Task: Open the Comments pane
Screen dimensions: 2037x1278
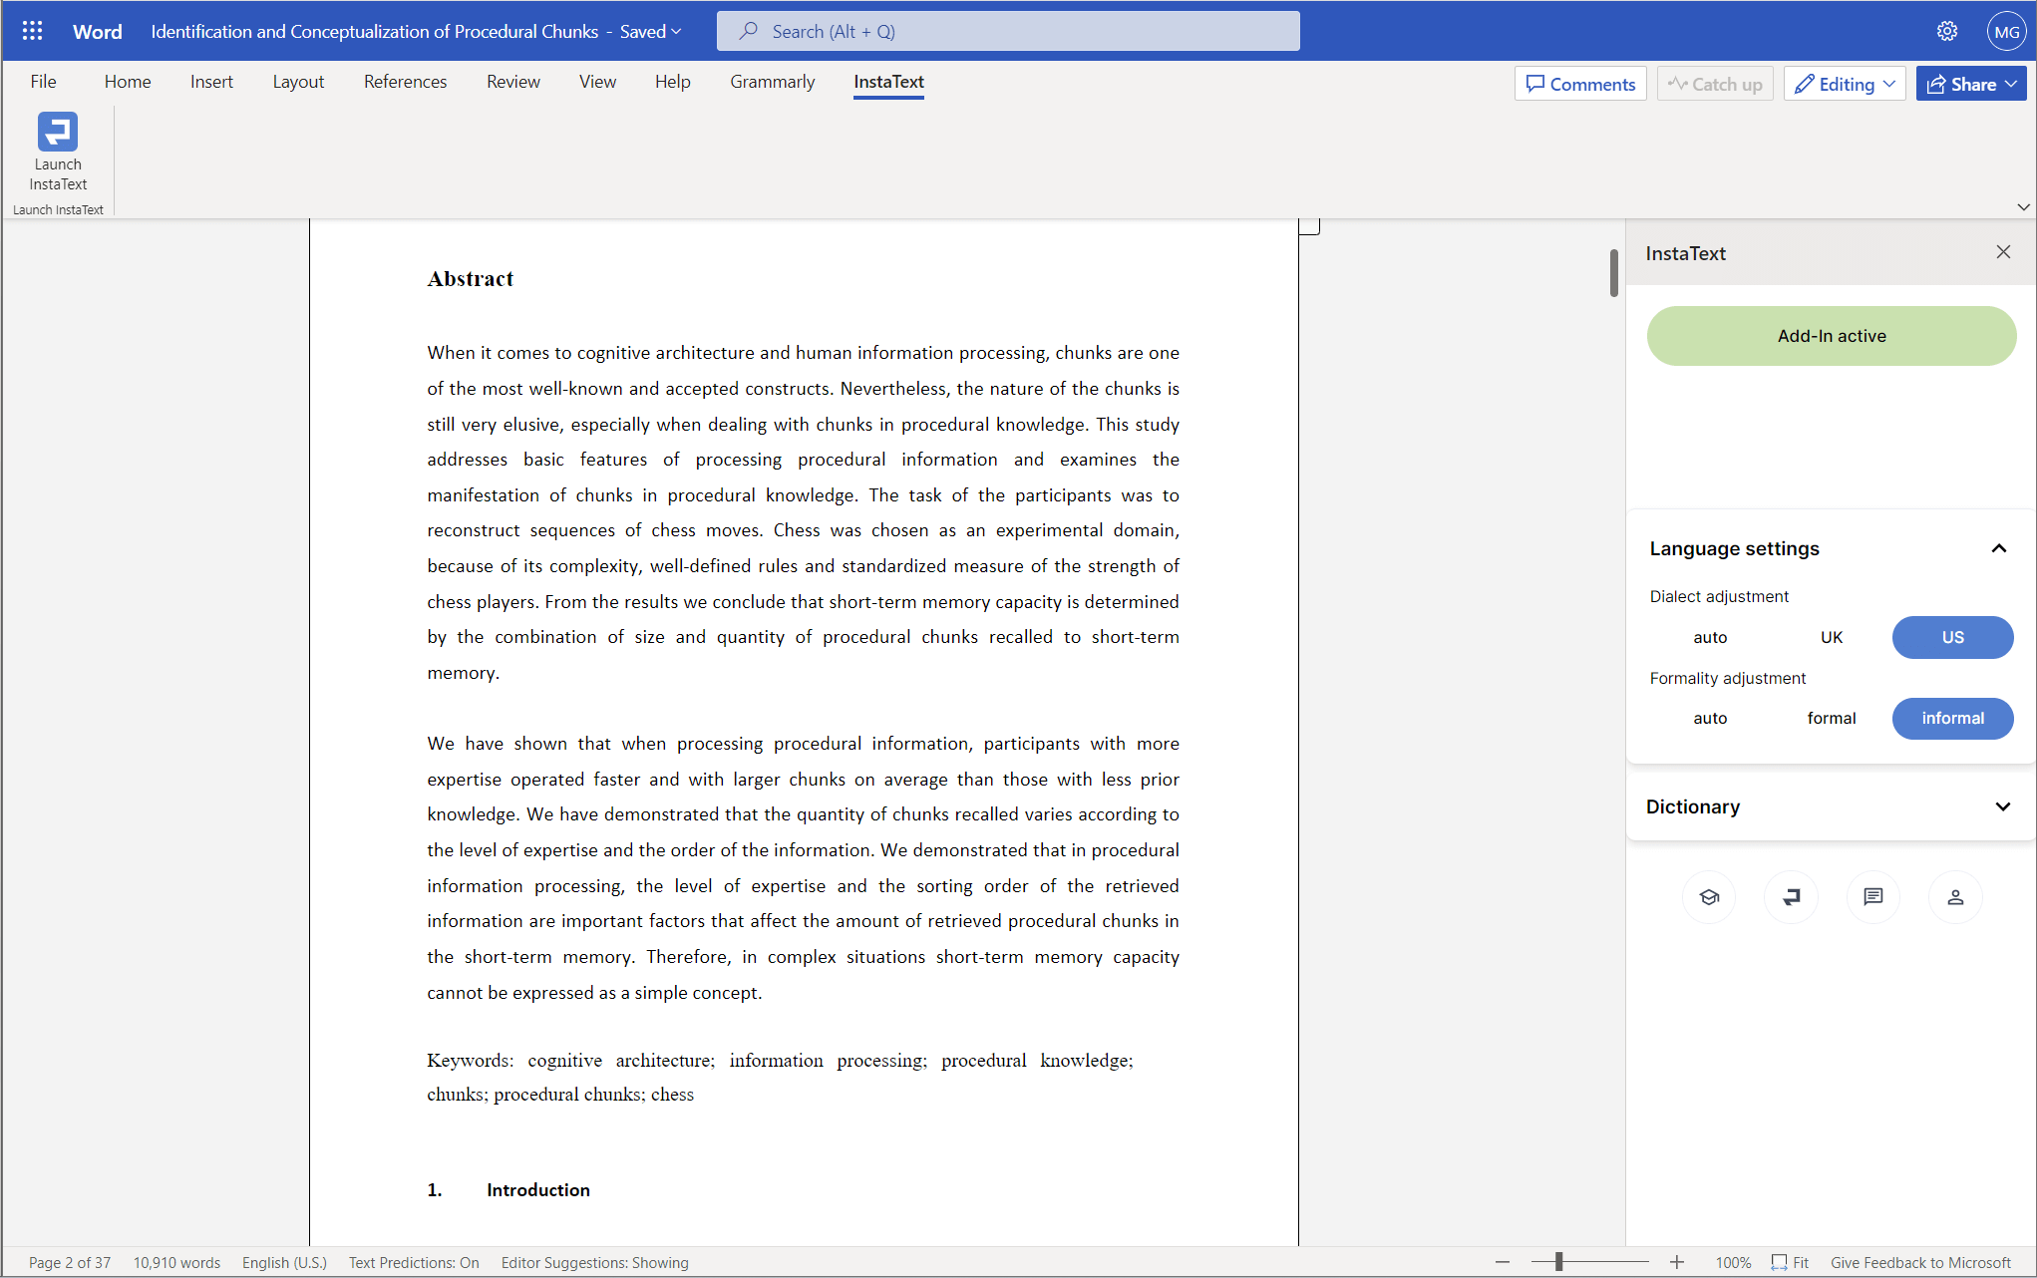Action: click(x=1579, y=83)
